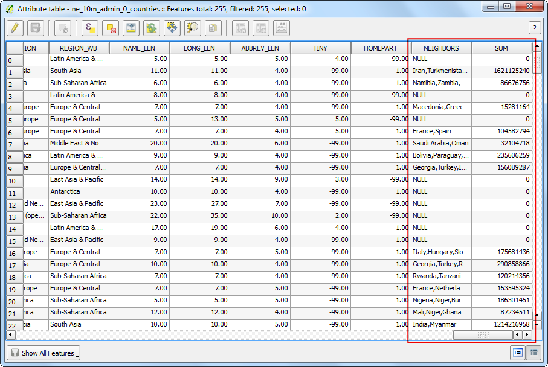Click the delete column icon
Screen dimensions: 548x367
coord(240,28)
